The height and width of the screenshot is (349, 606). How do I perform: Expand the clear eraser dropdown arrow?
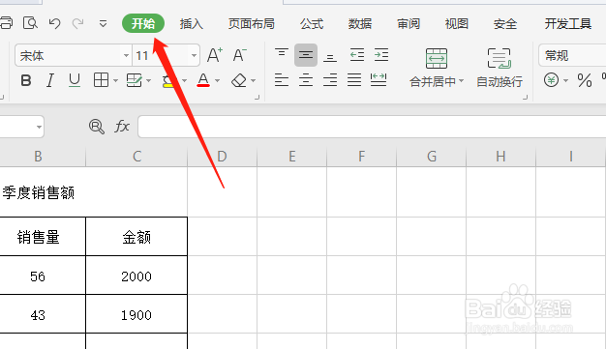click(x=253, y=80)
